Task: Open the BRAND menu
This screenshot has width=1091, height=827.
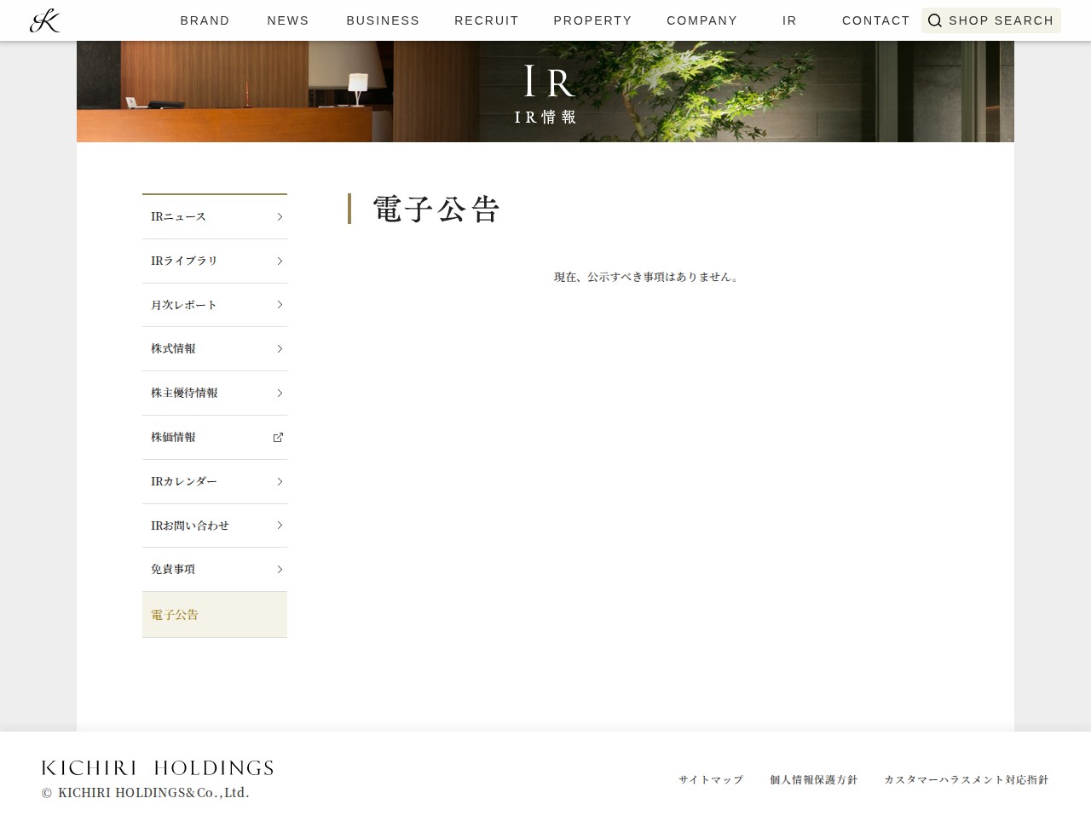Action: (205, 20)
